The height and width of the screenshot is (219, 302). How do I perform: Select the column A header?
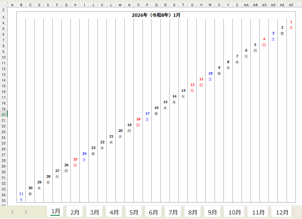(12, 5)
